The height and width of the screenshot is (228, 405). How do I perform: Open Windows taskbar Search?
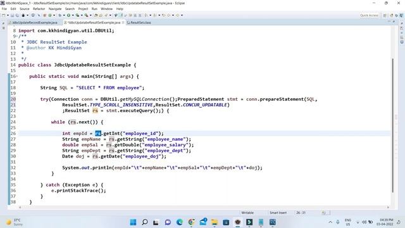(x=145, y=222)
